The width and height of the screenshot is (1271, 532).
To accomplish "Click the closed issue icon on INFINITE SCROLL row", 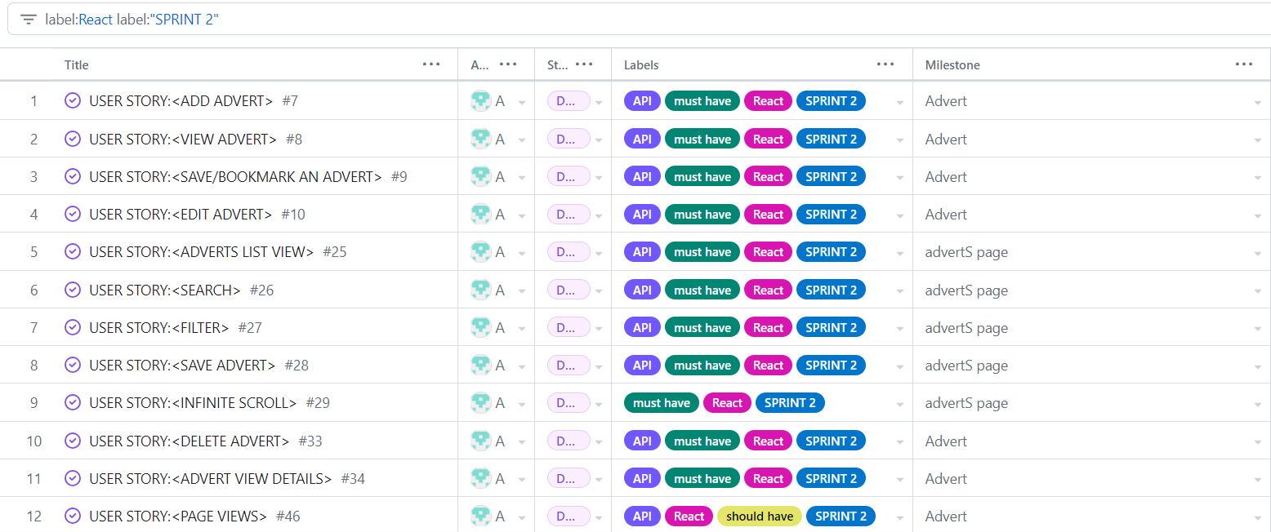I will (x=72, y=402).
